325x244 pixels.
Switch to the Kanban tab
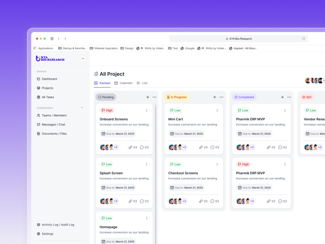tap(102, 83)
